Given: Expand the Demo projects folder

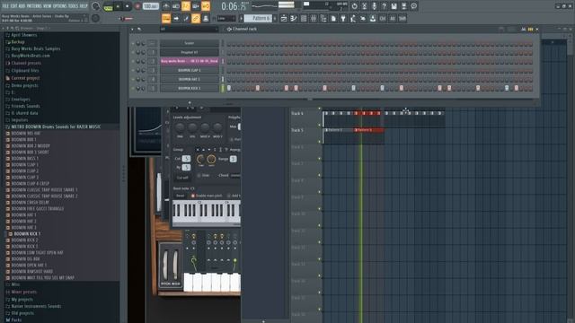Looking at the screenshot, I should point(24,85).
